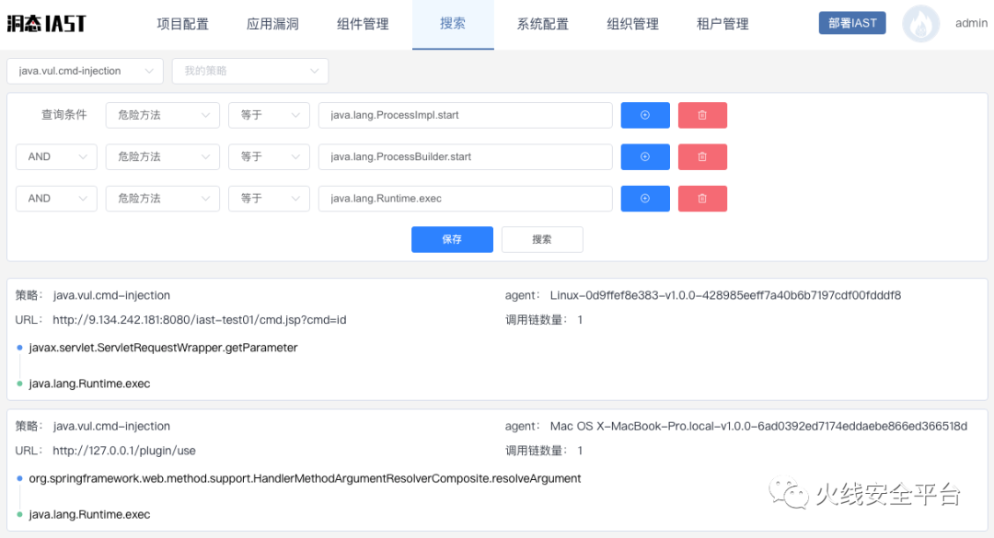994x538 pixels.
Task: Go to the 组件管理 tab
Action: 363,24
